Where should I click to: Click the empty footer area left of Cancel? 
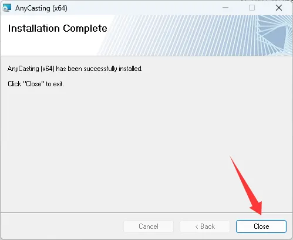pos(62,227)
